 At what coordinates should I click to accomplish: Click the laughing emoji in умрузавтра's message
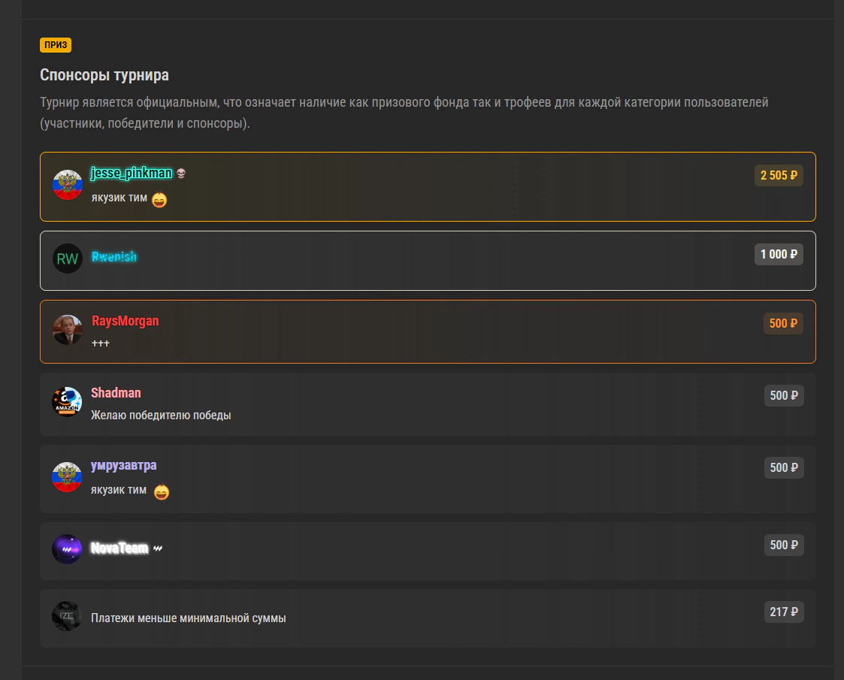tap(161, 492)
